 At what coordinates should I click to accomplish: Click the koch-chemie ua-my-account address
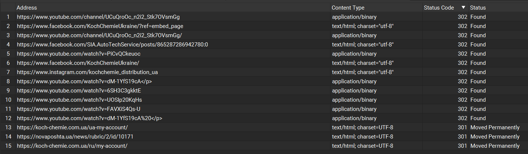72,127
